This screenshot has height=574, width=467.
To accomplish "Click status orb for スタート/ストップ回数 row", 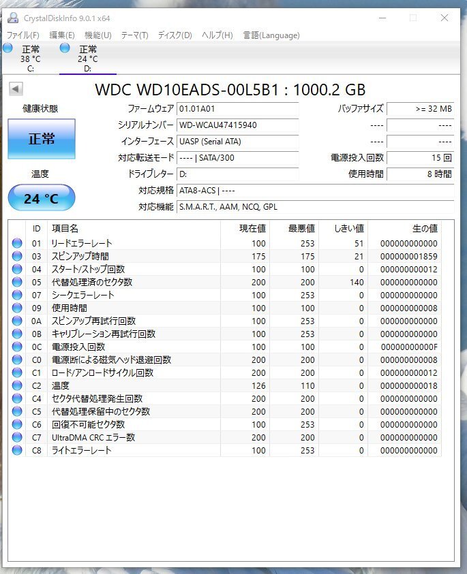I will pyautogui.click(x=17, y=269).
